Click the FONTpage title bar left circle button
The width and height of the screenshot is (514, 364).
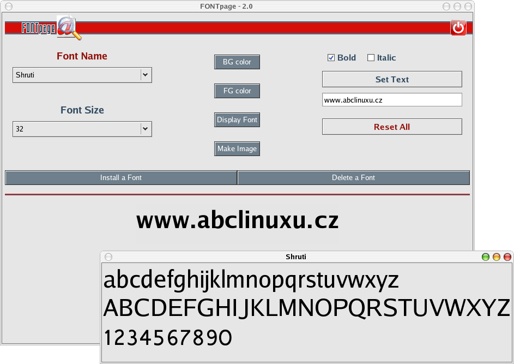click(x=9, y=7)
